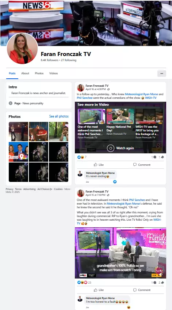Click the WISH-TV link in April 16 post
The height and width of the screenshot is (310, 172).
(x=151, y=98)
